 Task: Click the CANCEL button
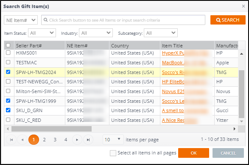pyautogui.click(x=228, y=153)
